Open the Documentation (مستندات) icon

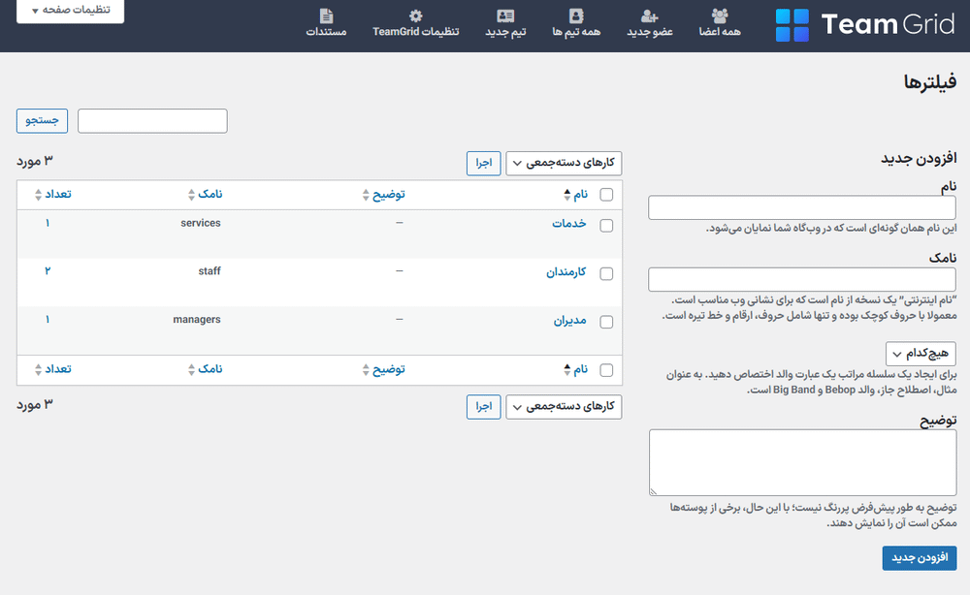point(326,16)
